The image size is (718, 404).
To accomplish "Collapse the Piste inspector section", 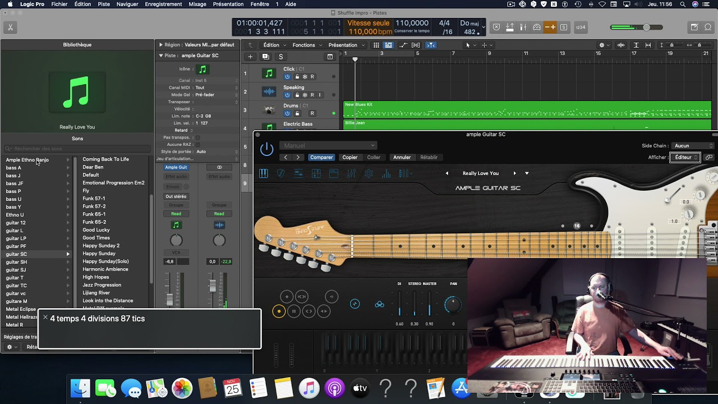I will [x=161, y=56].
